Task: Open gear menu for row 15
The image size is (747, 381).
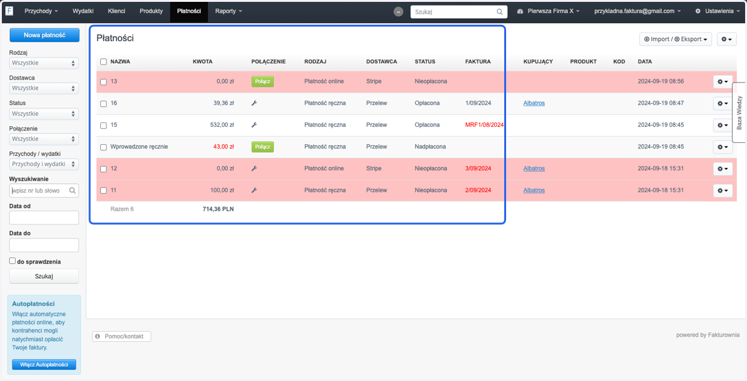Action: (722, 125)
